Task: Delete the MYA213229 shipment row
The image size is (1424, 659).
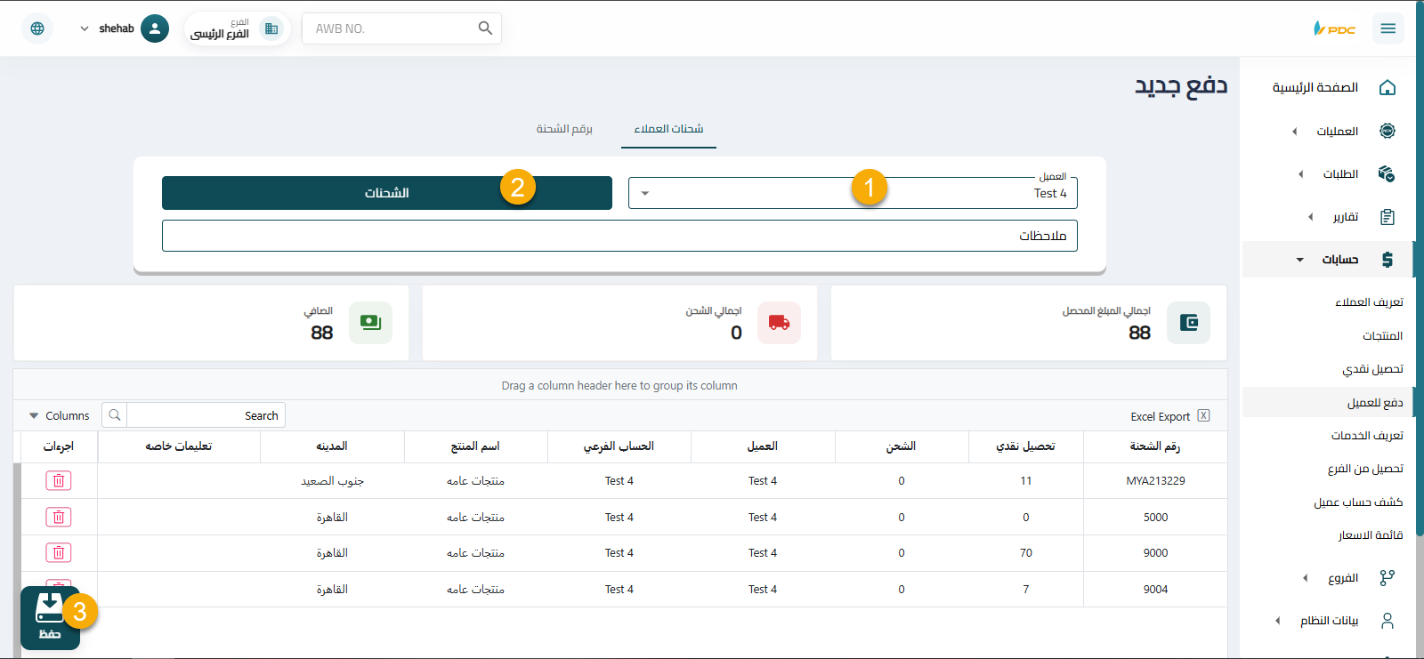Action: (59, 481)
